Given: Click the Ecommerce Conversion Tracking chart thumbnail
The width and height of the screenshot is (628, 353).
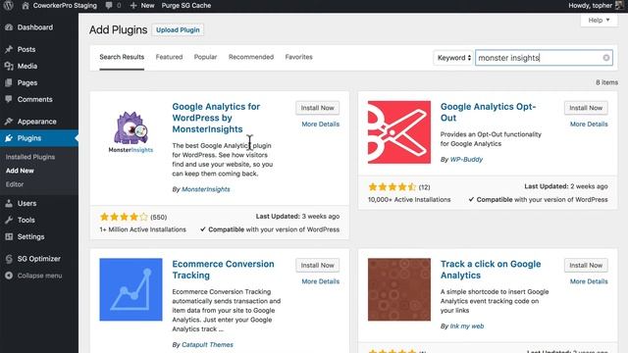Looking at the screenshot, I should point(131,289).
